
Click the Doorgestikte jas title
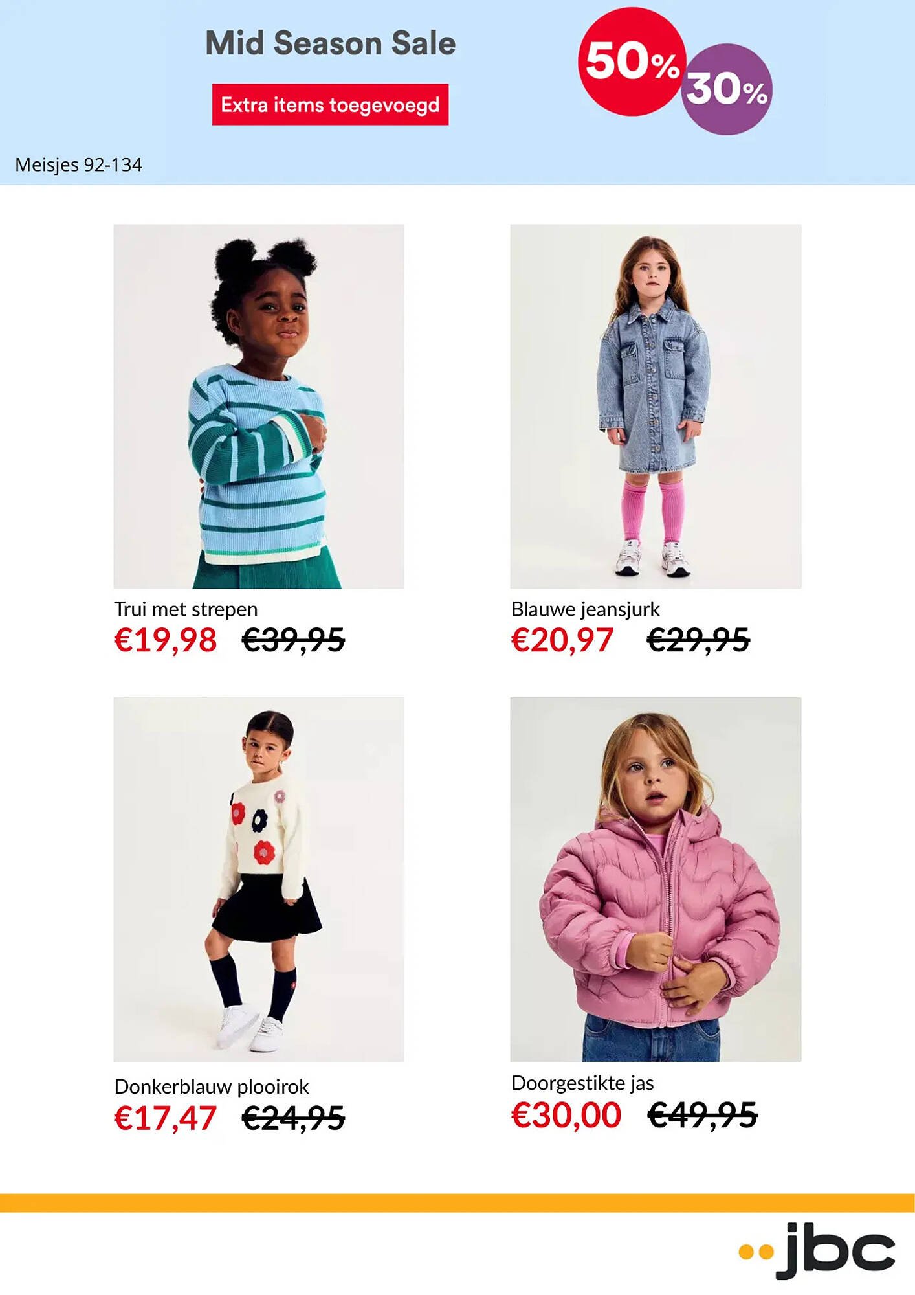pyautogui.click(x=582, y=1083)
